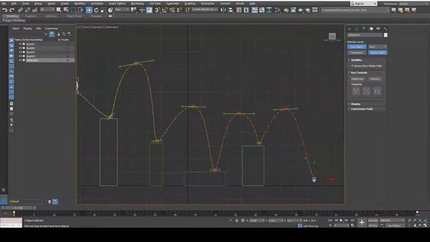This screenshot has height=242, width=430.
Task: Activate the Select and Rotate tool
Action: [x=96, y=10]
